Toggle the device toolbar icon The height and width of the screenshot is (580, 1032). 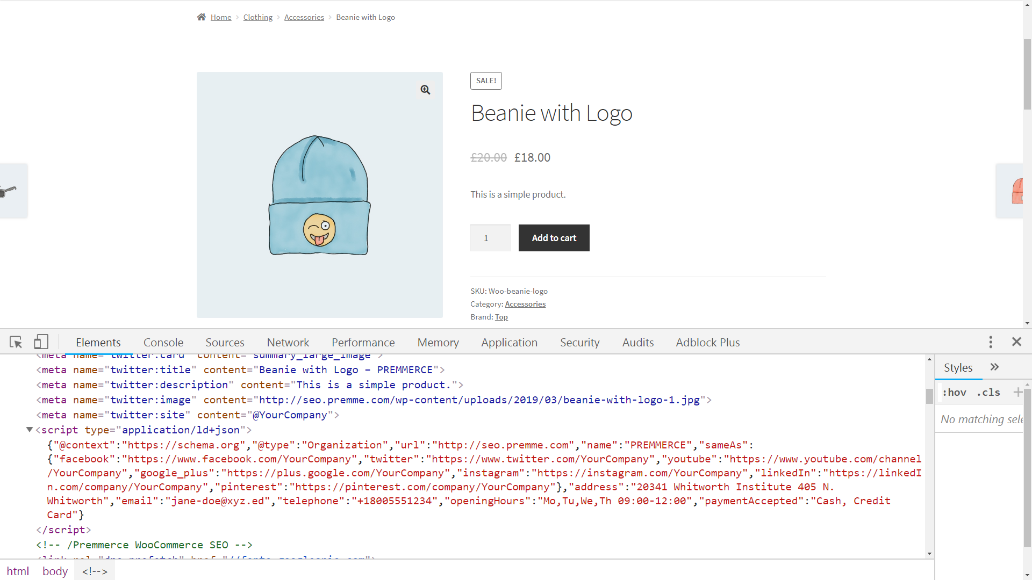[x=41, y=342]
